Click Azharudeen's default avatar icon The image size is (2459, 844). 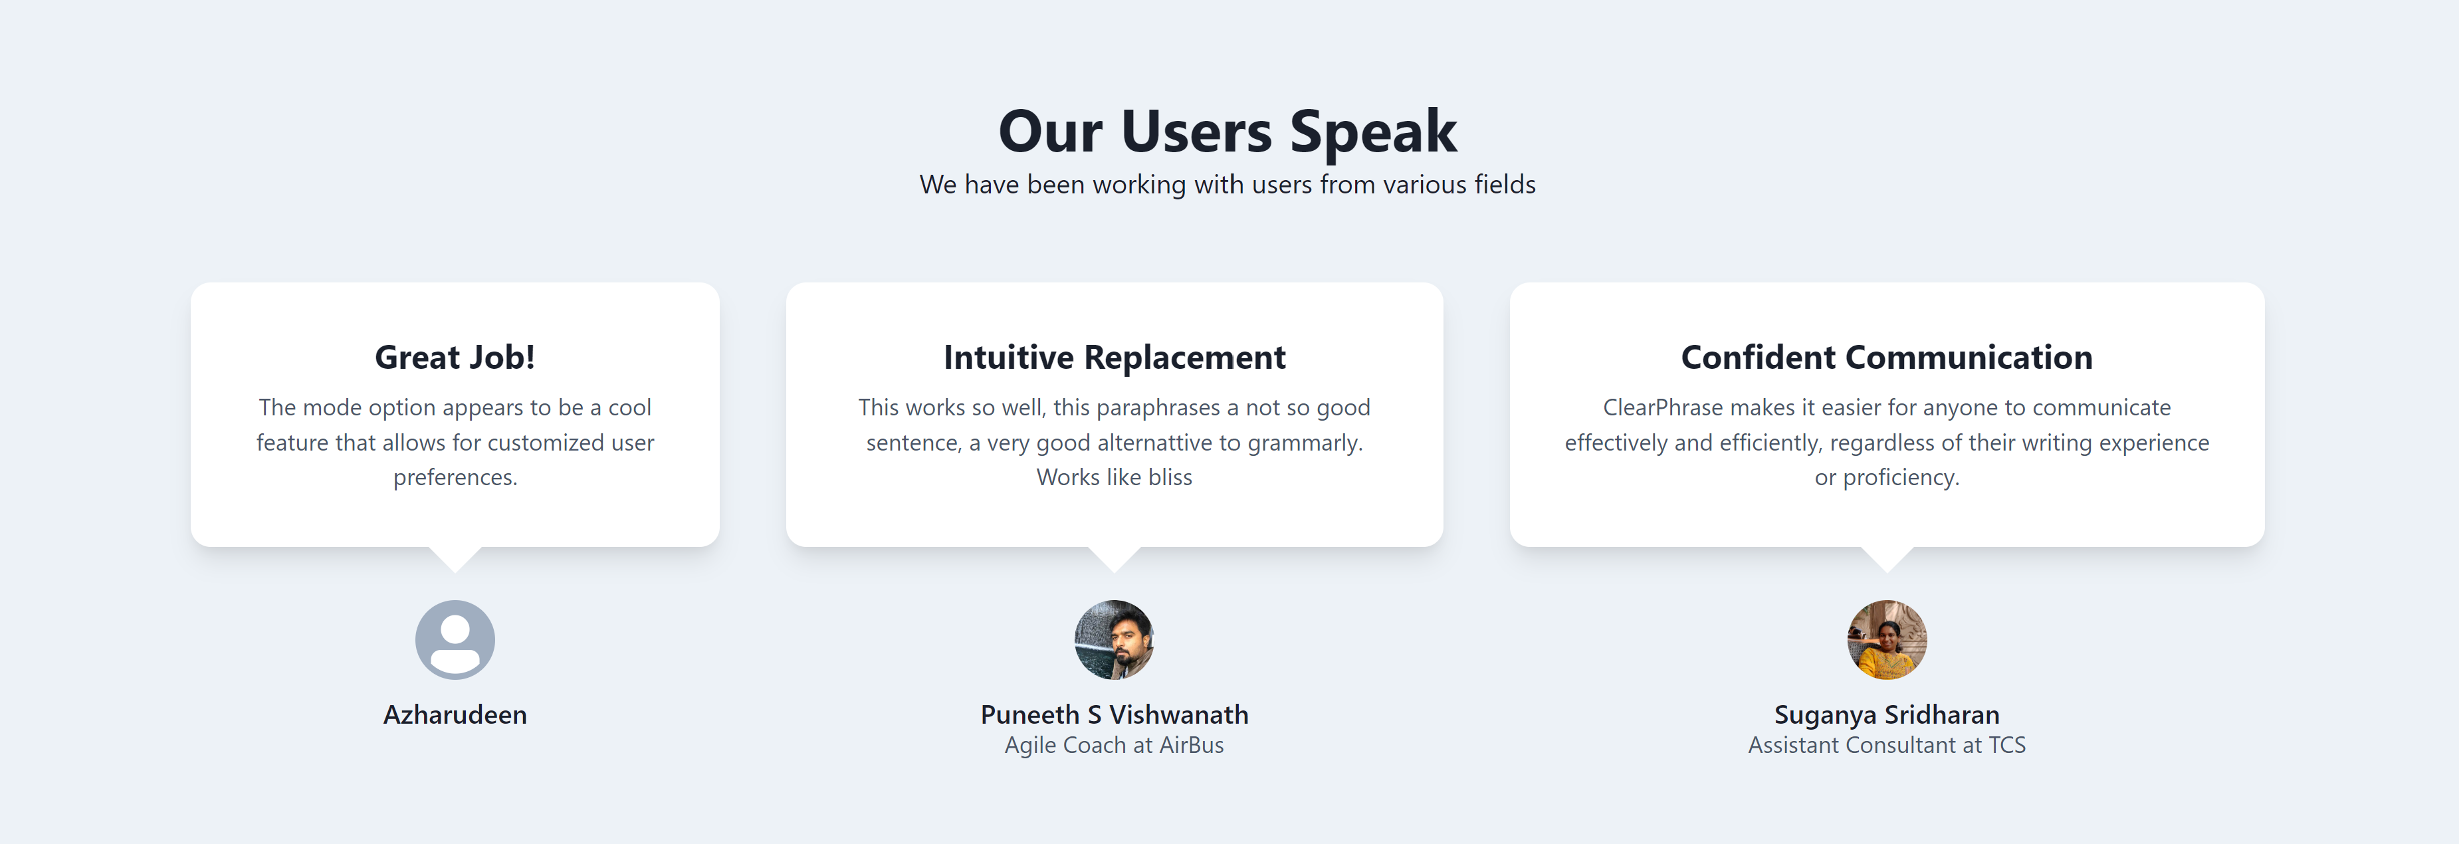point(455,640)
